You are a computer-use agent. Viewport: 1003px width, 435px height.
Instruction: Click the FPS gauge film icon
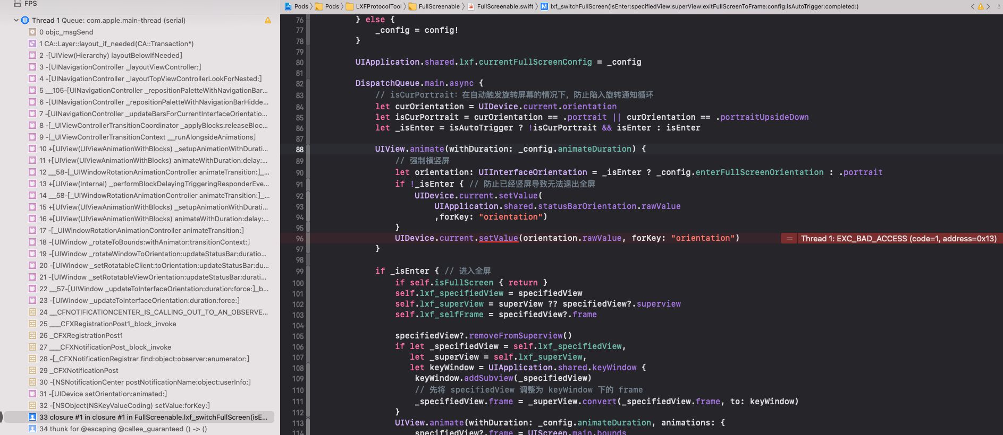click(18, 3)
